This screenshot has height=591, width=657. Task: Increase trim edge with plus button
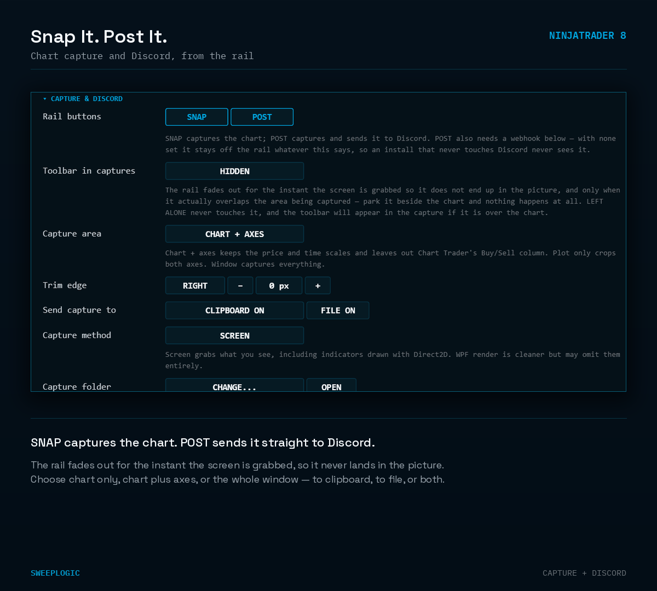pos(318,286)
